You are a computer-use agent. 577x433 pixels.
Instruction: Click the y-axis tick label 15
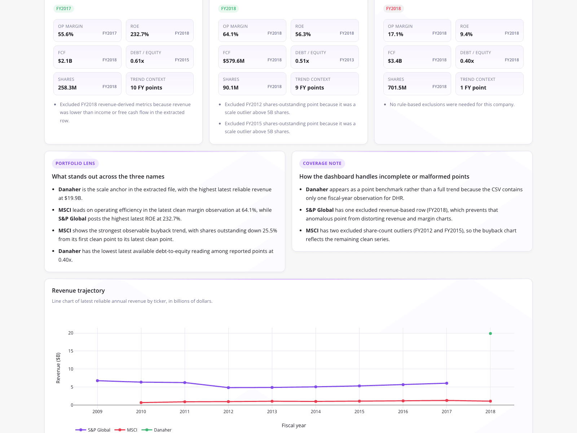click(71, 351)
